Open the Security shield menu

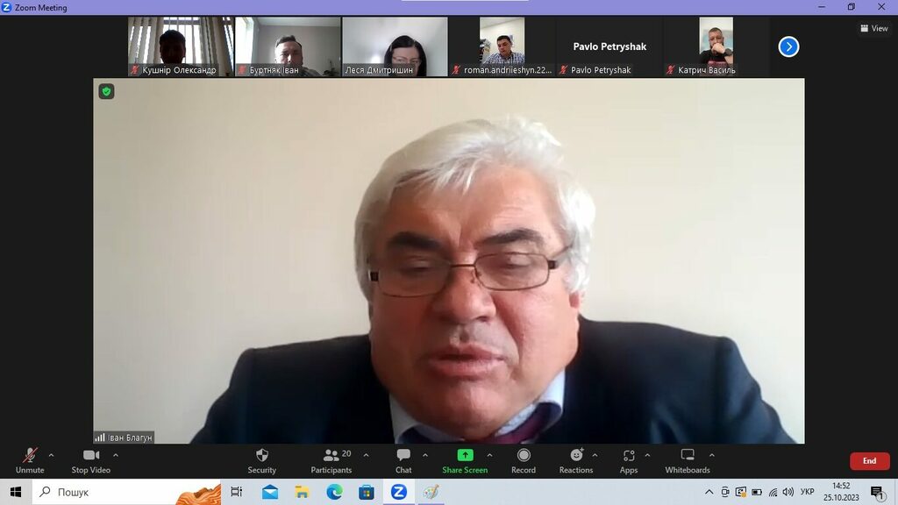pos(261,459)
